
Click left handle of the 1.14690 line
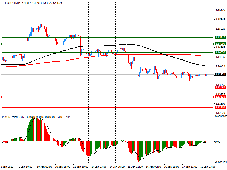[1, 53]
